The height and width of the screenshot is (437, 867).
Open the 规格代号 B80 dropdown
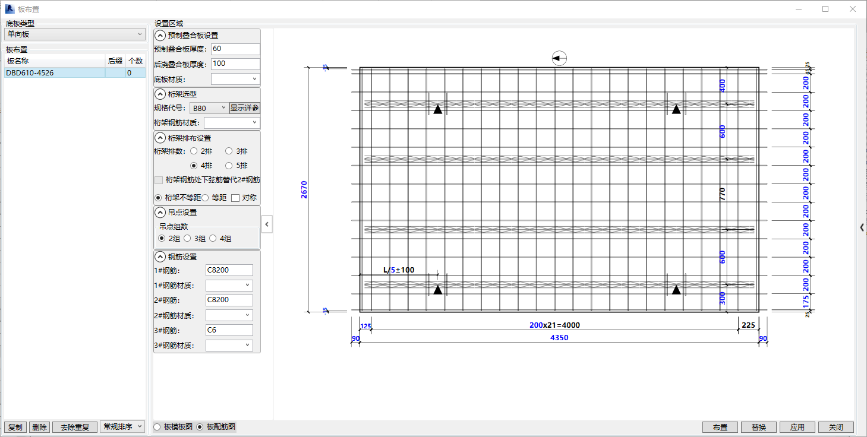pos(209,108)
